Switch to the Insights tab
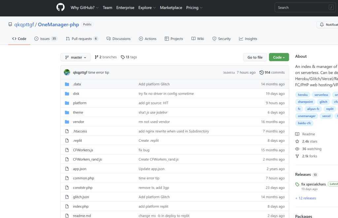 (x=248, y=39)
